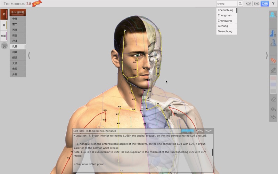Collapse the left panel with the chevron

(x=29, y=55)
